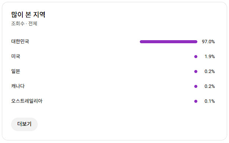Click the 0.1% value for 오스트레일리아
The width and height of the screenshot is (229, 143).
tap(210, 101)
